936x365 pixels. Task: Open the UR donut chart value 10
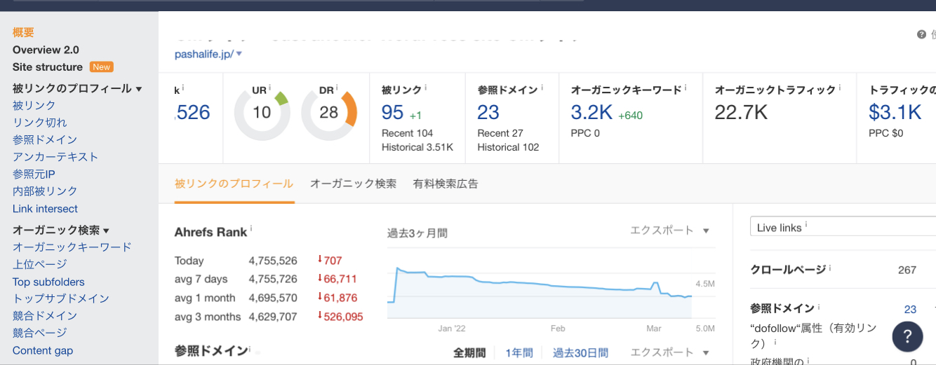pyautogui.click(x=262, y=113)
